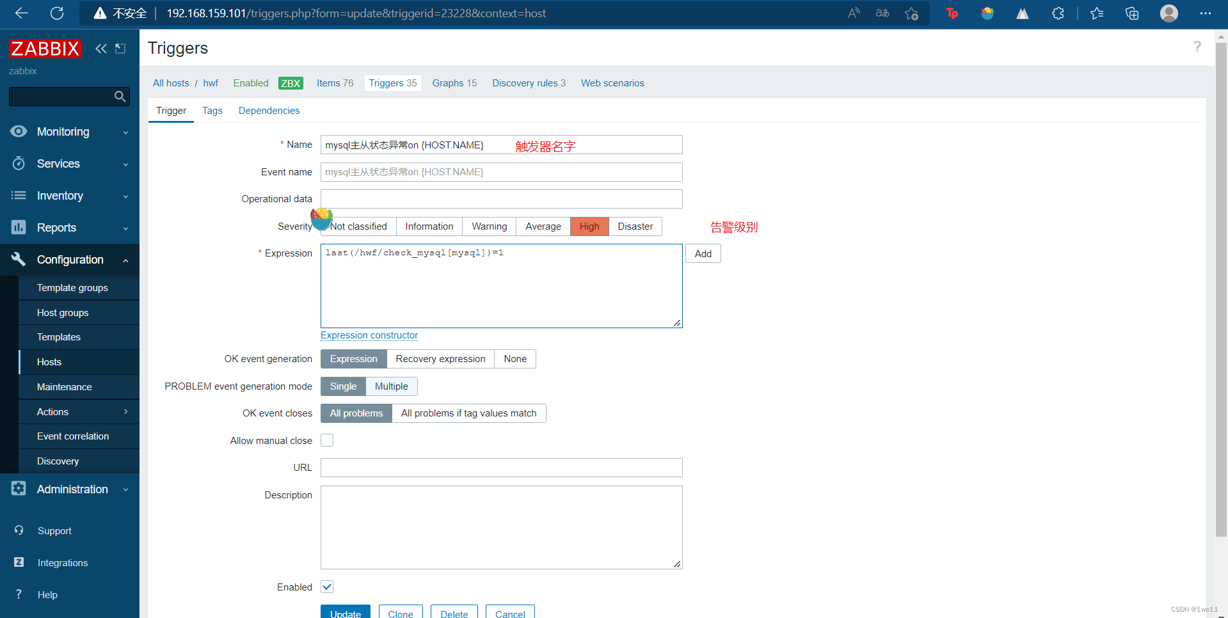Expand the Monitoring menu
The width and height of the screenshot is (1228, 618).
point(125,132)
